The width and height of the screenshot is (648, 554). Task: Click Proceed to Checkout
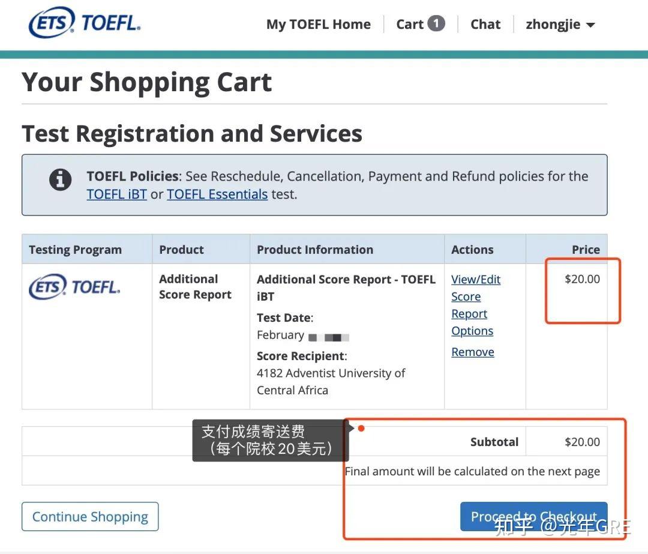click(x=533, y=516)
